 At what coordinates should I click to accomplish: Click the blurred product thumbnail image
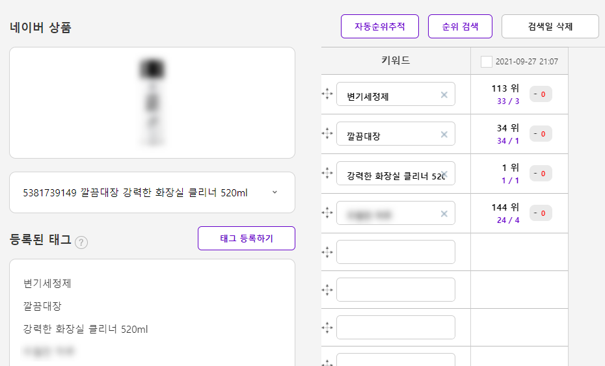click(152, 102)
